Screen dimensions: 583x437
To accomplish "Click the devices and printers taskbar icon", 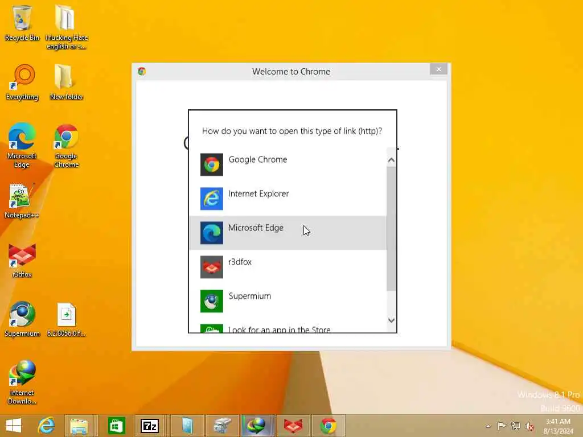I will (222, 426).
